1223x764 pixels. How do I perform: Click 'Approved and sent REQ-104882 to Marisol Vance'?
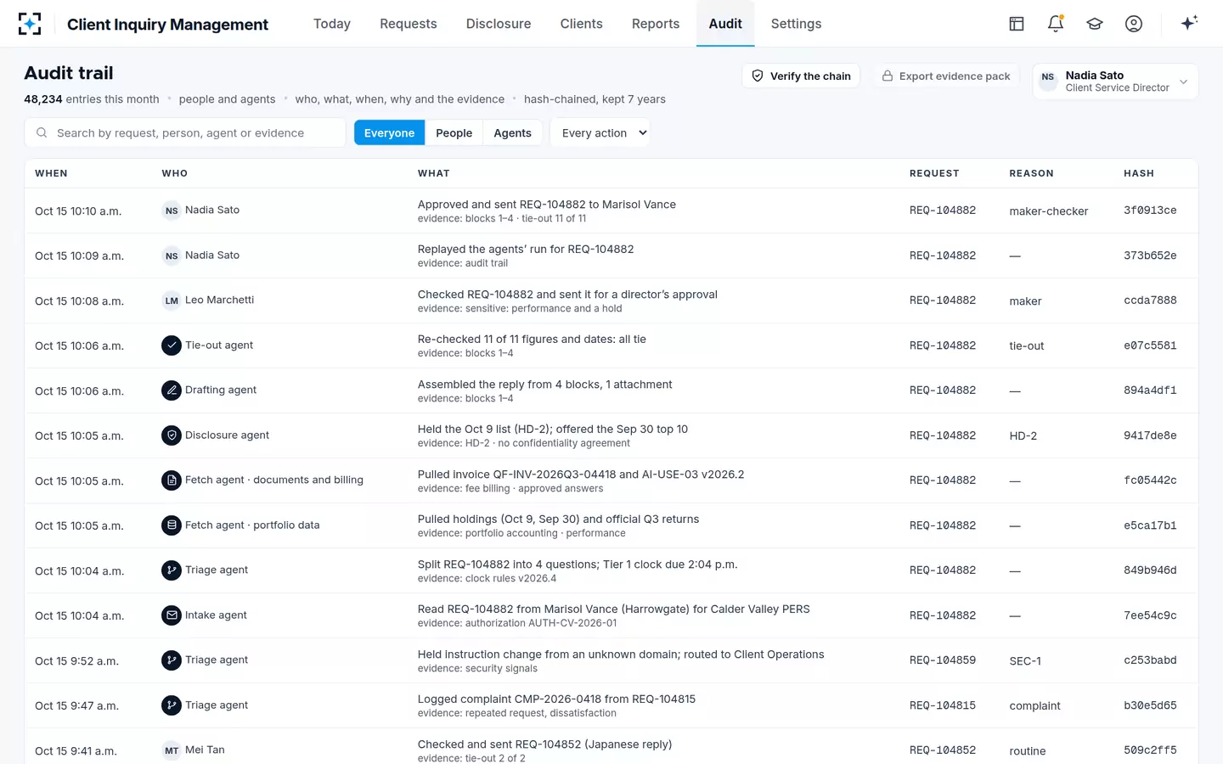[547, 205]
